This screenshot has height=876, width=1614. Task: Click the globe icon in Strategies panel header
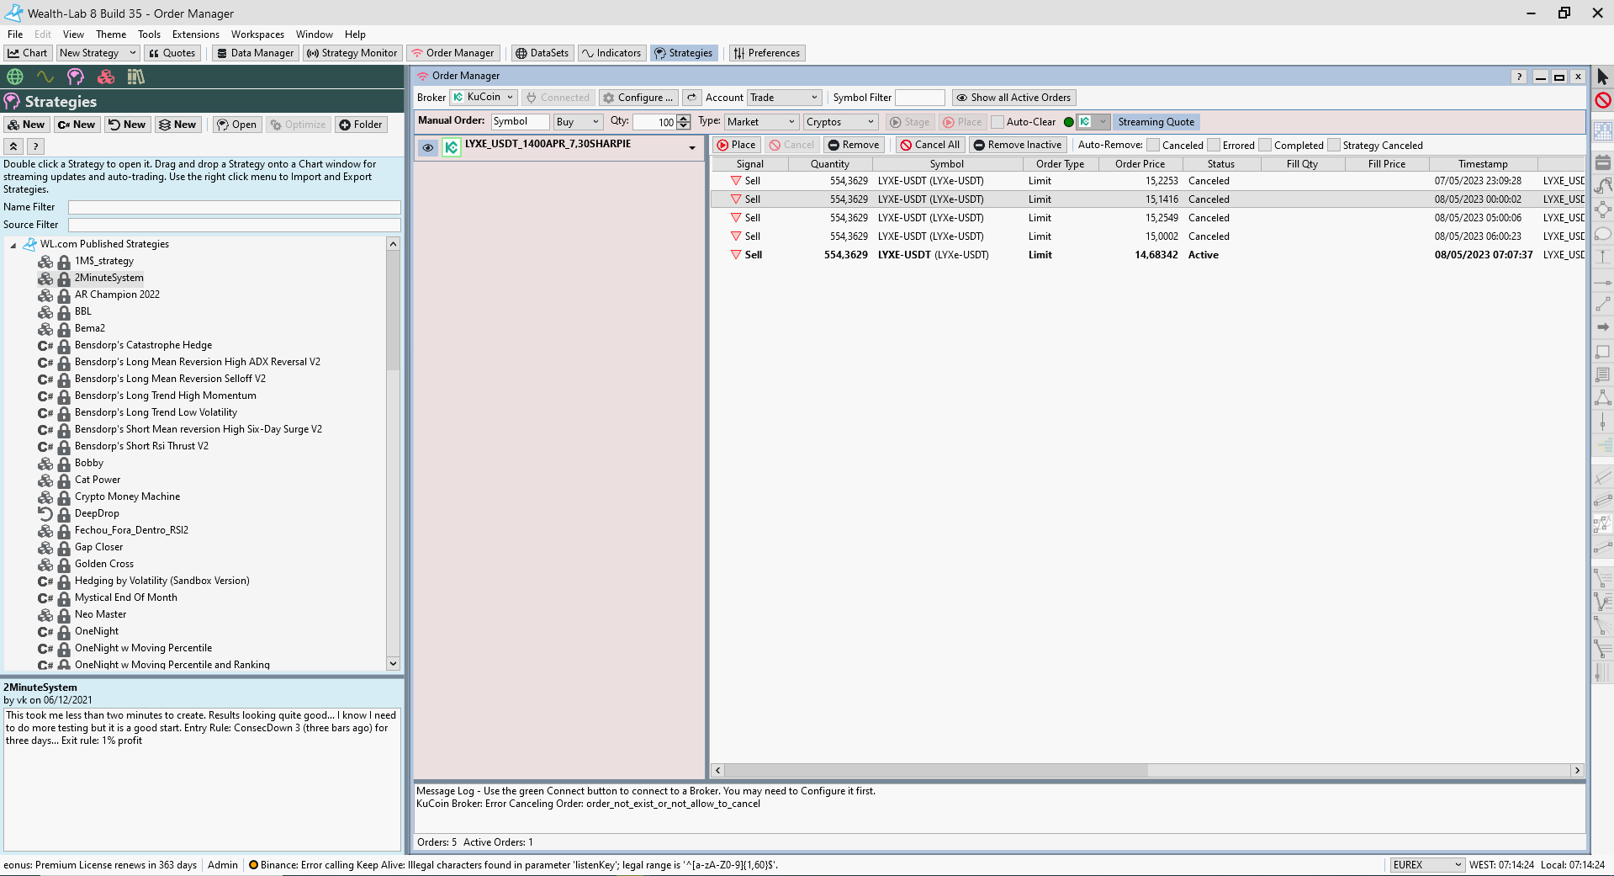(15, 77)
